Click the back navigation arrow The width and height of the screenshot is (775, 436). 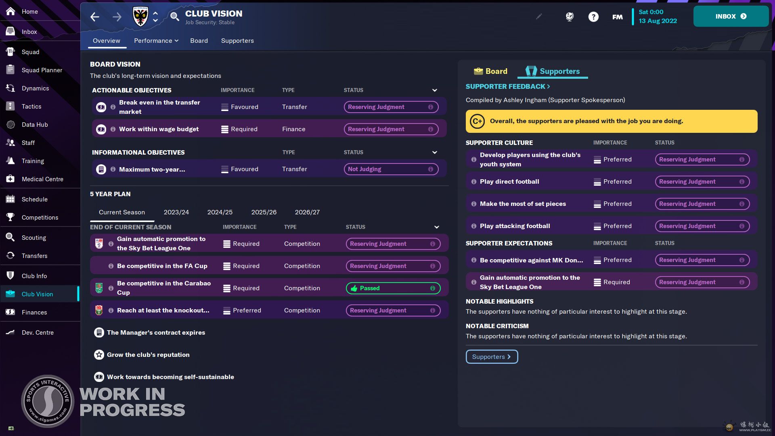point(95,17)
